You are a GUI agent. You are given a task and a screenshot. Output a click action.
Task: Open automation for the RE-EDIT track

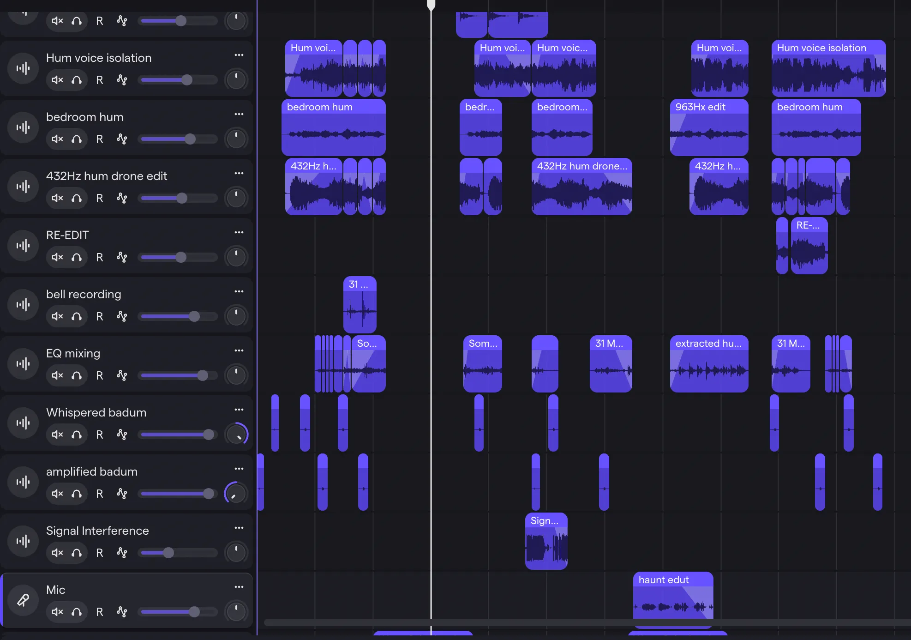pyautogui.click(x=122, y=257)
